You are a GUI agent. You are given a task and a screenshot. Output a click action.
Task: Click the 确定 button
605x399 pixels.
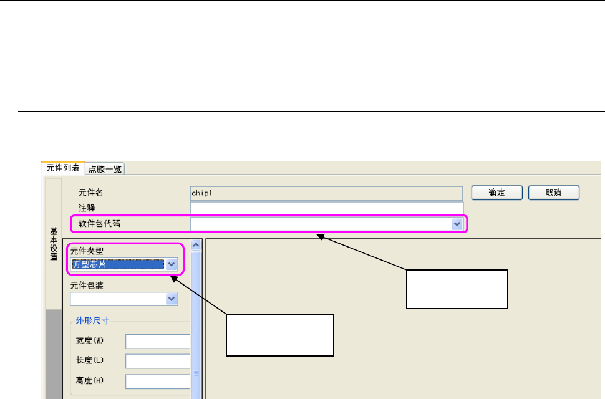496,193
